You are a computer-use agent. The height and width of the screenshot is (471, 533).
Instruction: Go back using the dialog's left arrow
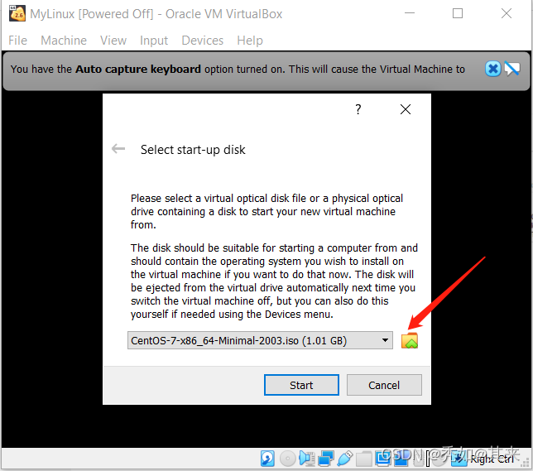coord(118,149)
